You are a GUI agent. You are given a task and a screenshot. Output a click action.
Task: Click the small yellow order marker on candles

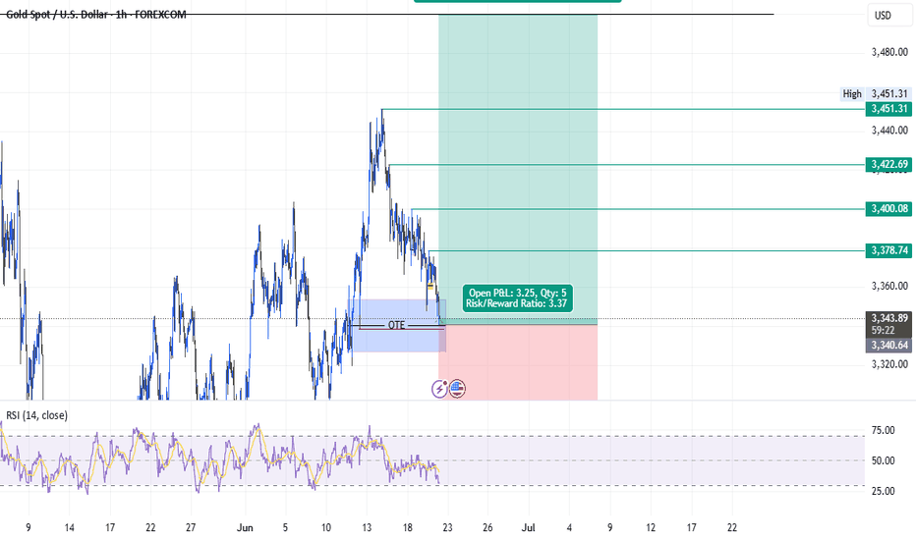coord(430,286)
